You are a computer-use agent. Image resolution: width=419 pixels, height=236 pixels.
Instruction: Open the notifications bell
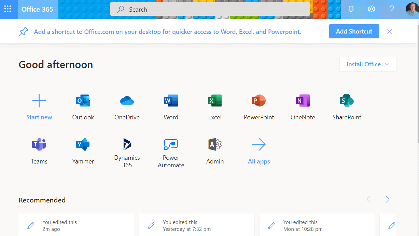[351, 9]
